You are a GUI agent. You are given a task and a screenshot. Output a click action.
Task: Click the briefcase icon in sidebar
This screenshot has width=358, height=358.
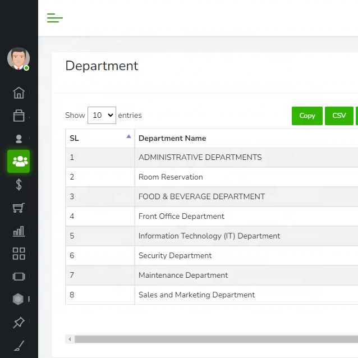[19, 116]
